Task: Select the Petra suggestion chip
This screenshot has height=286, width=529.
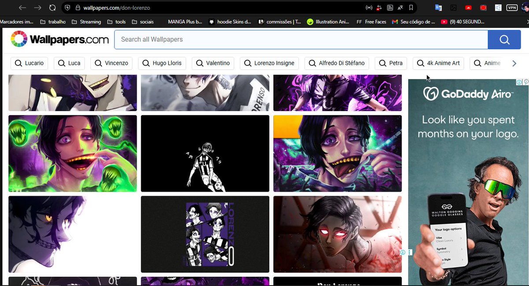Action: pos(391,63)
